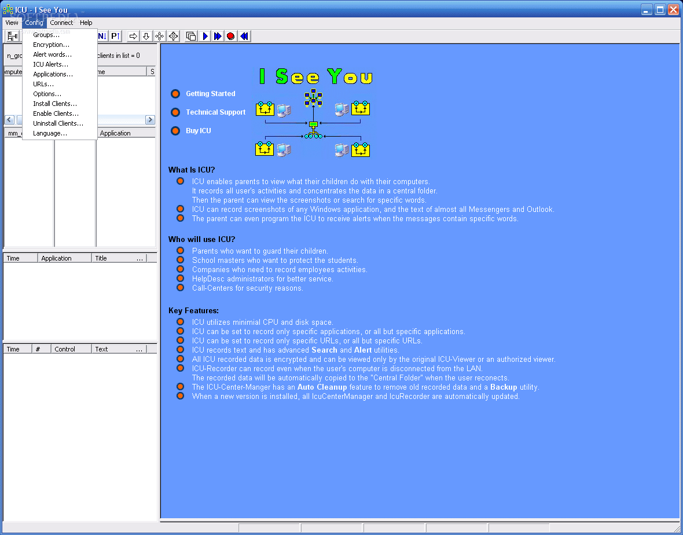Viewport: 683px width, 535px height.
Task: Click the # column header
Action: (41, 349)
